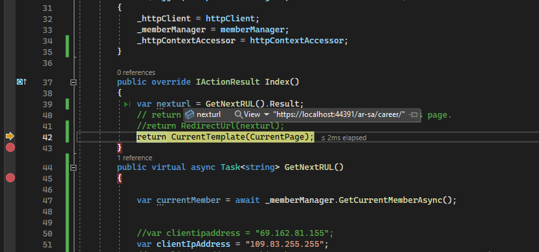The height and width of the screenshot is (252, 539).
Task: Open the "1 reference" CodeLens above GetNextRUL
Action: pyautogui.click(x=135, y=158)
